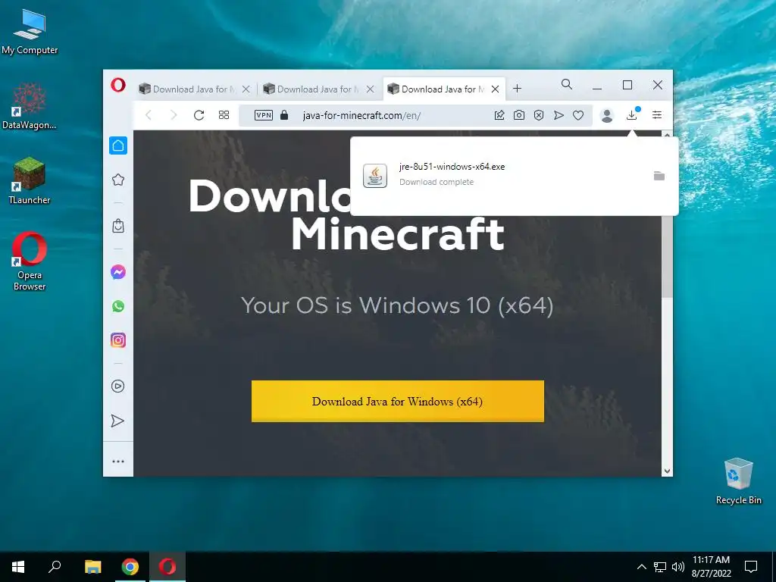The height and width of the screenshot is (582, 776).
Task: Open the sidebar Shopping bag icon
Action: pos(117,226)
